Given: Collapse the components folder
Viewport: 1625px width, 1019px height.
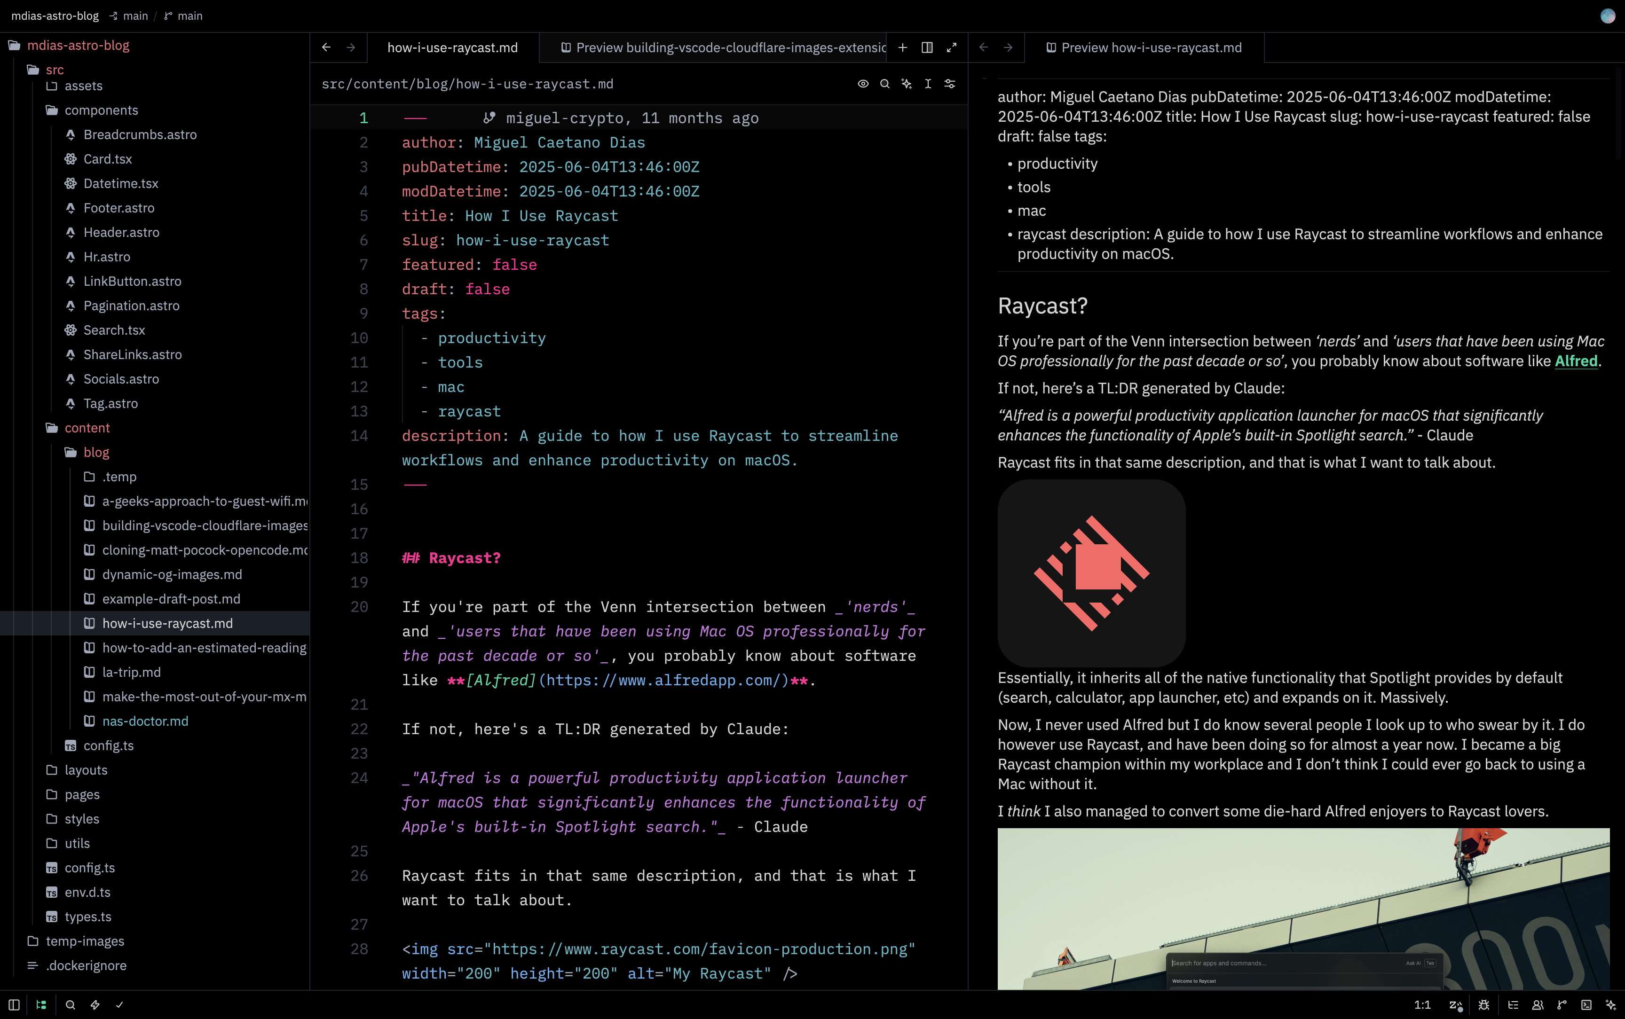Looking at the screenshot, I should point(155,110).
